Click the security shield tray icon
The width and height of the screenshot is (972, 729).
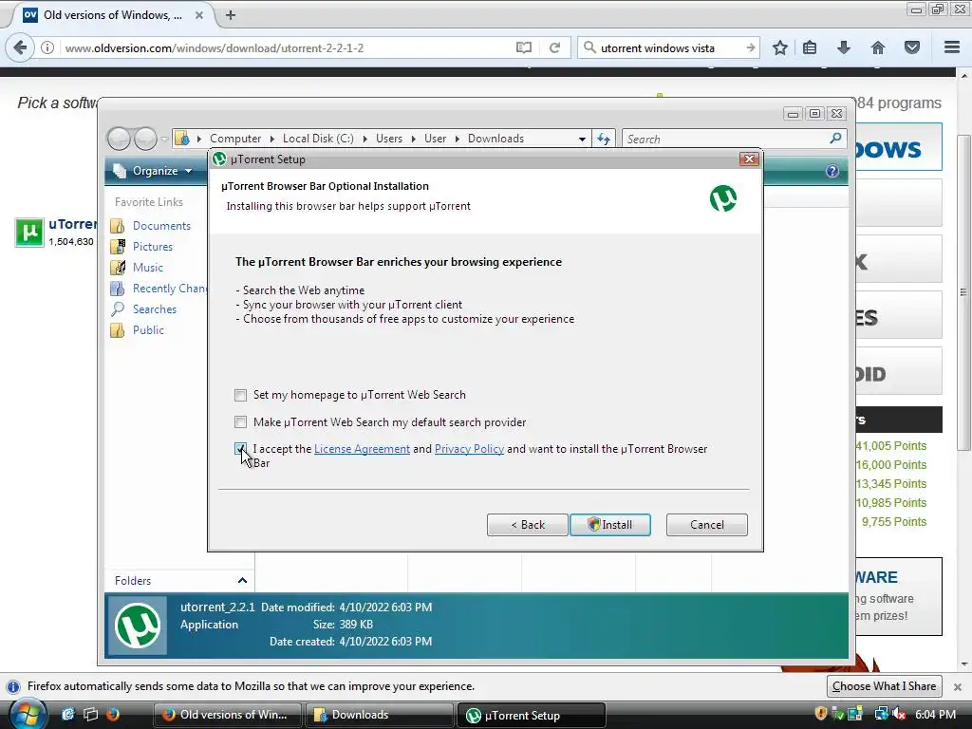[820, 714]
